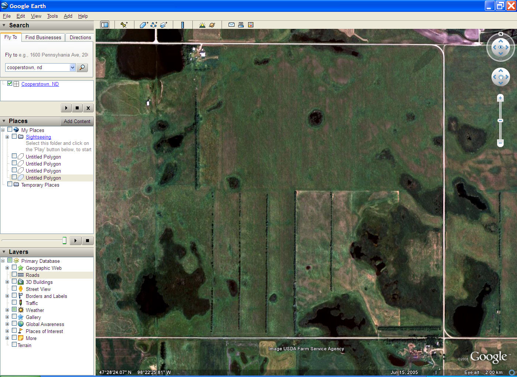The image size is (517, 377).
Task: Play the Places tour
Action: (75, 241)
